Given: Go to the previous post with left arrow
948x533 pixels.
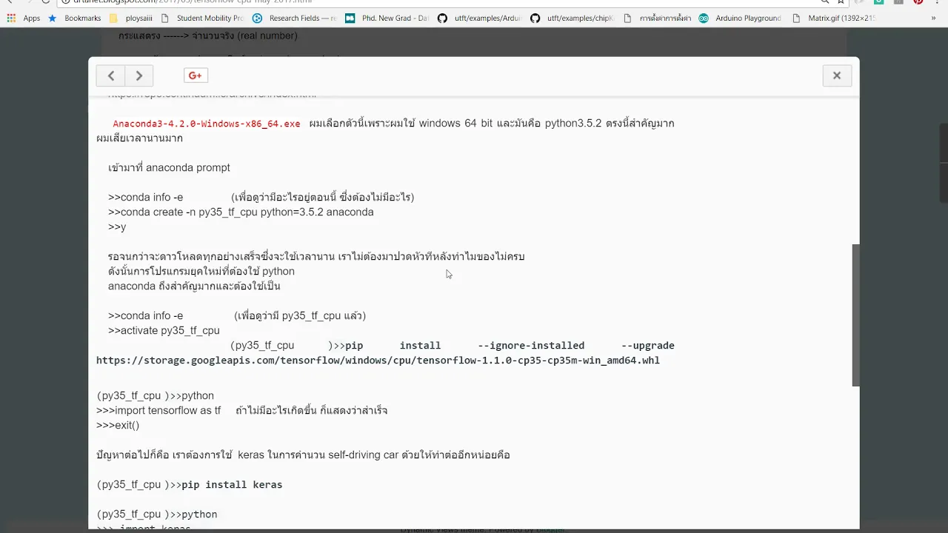Looking at the screenshot, I should click(x=110, y=76).
